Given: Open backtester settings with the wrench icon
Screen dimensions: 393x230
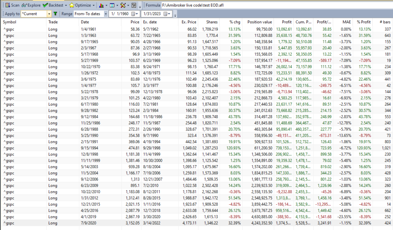Looking at the screenshot, I should coord(124,5).
